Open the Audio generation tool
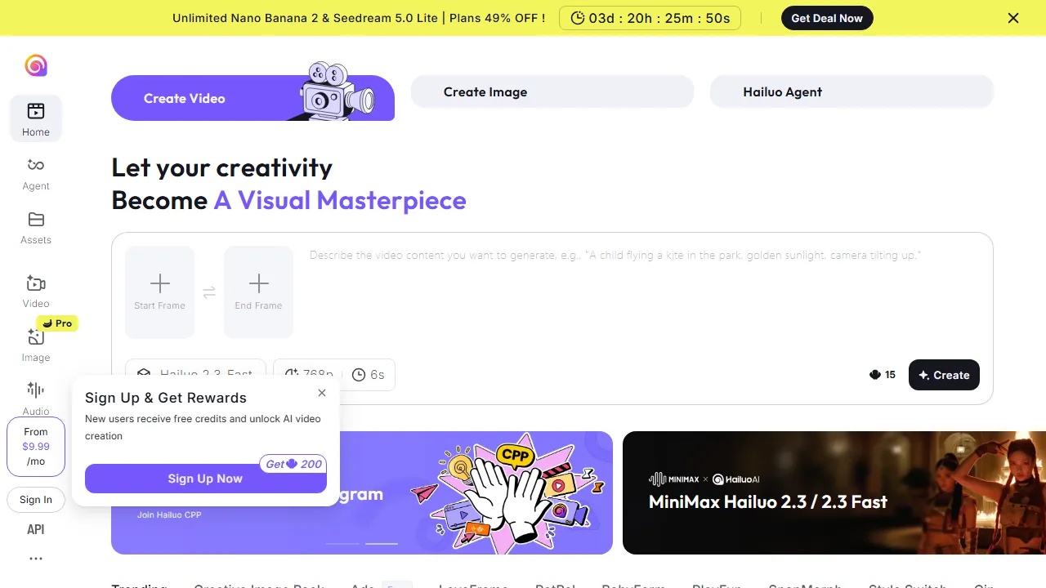Screen dimensions: 1046x588 (x=35, y=398)
